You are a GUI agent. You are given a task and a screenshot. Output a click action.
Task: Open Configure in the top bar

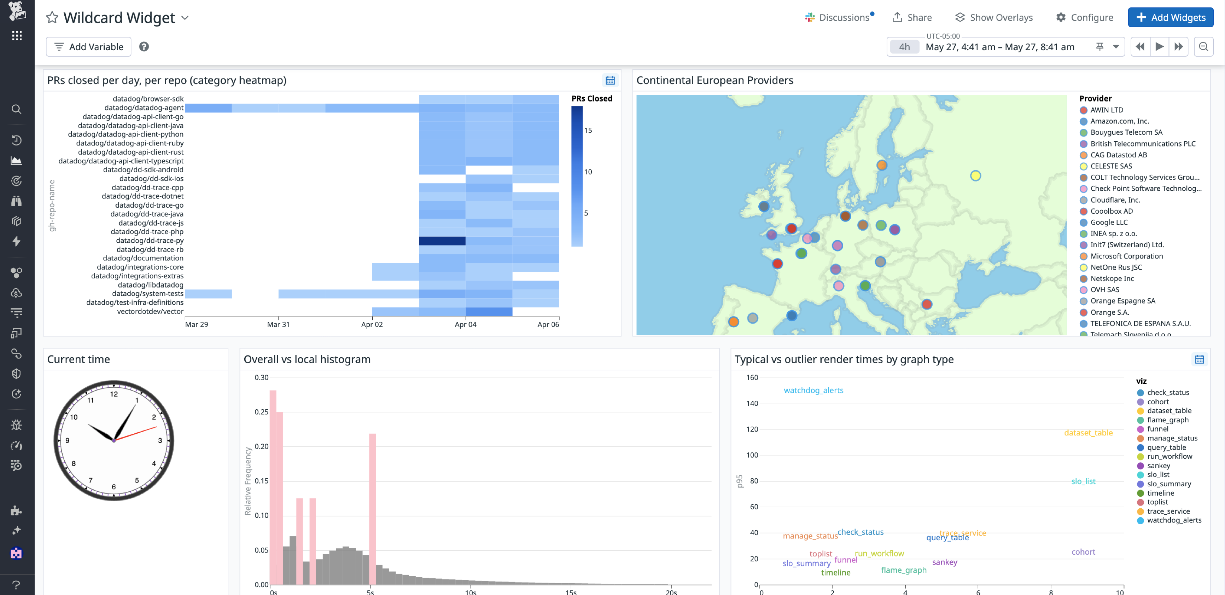pyautogui.click(x=1085, y=17)
